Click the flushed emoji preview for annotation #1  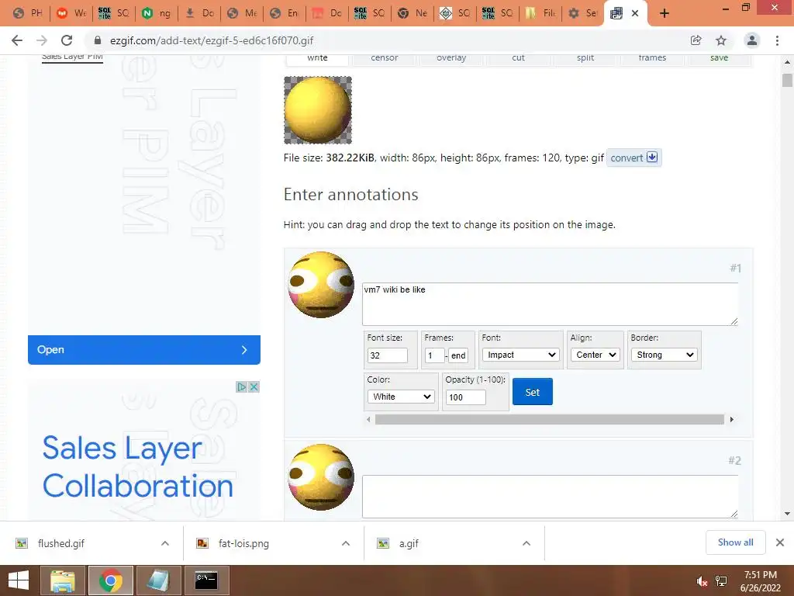pyautogui.click(x=321, y=285)
